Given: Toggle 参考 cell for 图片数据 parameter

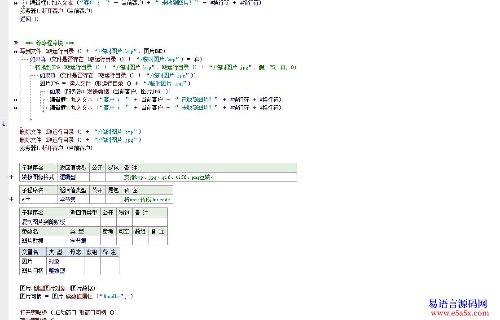Looking at the screenshot, I should [x=108, y=241].
